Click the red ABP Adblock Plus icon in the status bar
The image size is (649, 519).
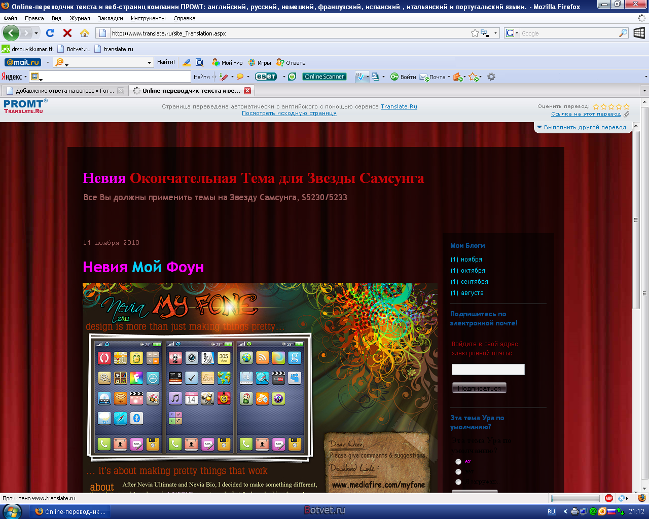609,498
